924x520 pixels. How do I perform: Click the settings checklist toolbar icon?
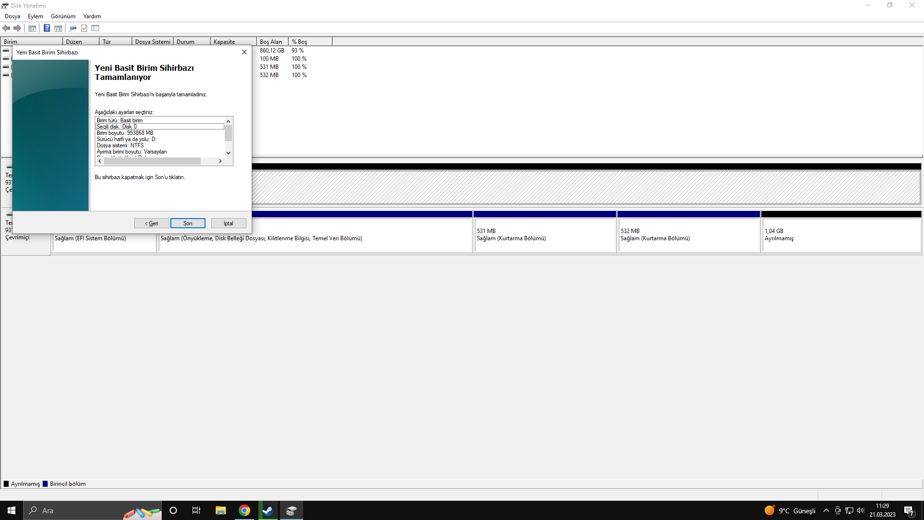95,28
